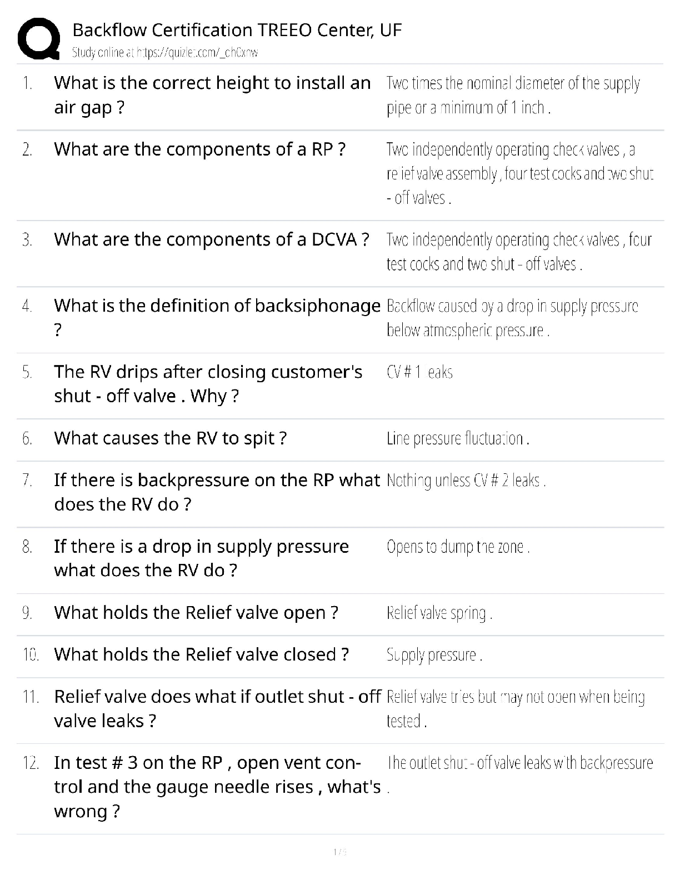The height and width of the screenshot is (880, 680).
Task: Click the page number at the bottom
Action: tap(339, 852)
